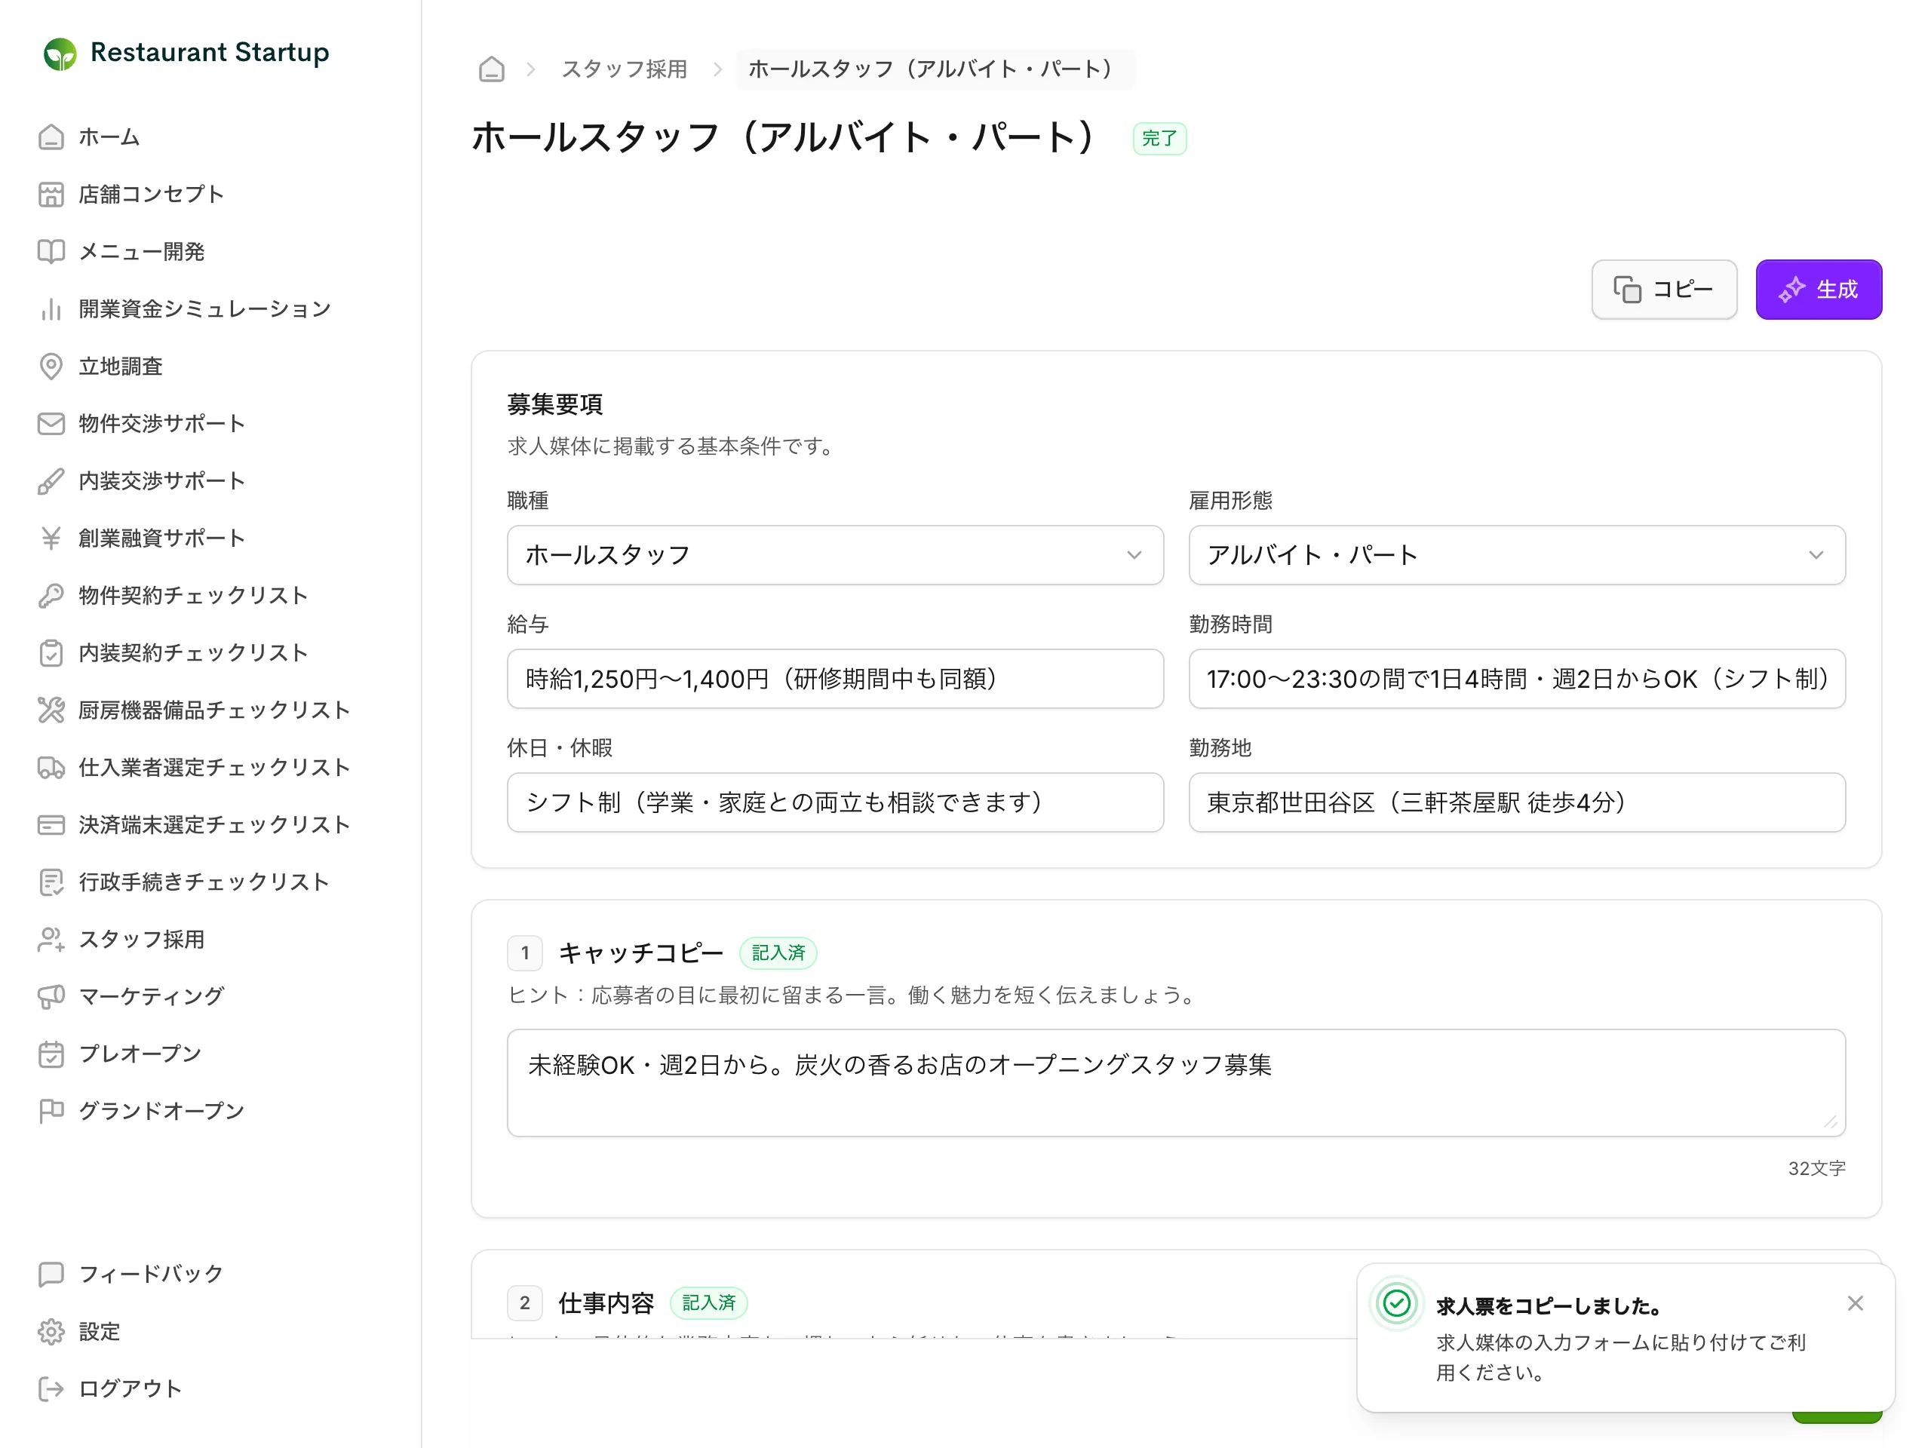Viewport: 1931px width, 1448px height.
Task: Click the 物件交渉サポート mail icon
Action: pyautogui.click(x=51, y=423)
